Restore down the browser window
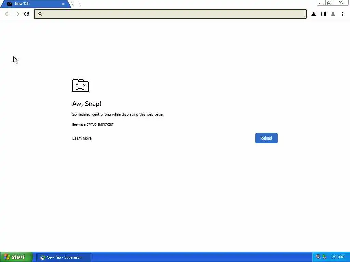 [x=330, y=3]
